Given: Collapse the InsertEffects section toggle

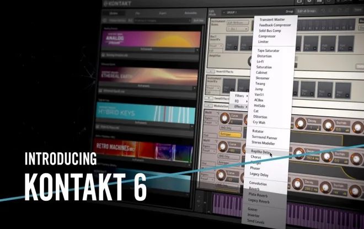Looking at the screenshot, I should [x=211, y=71].
